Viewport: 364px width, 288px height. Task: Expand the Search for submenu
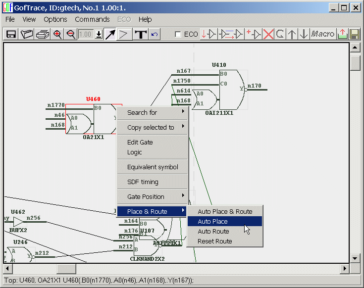pos(153,112)
